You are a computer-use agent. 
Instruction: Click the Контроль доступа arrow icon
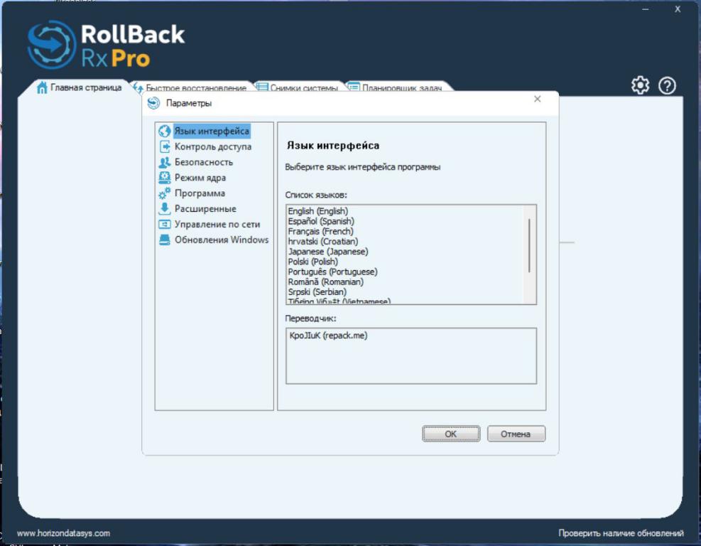coord(165,147)
